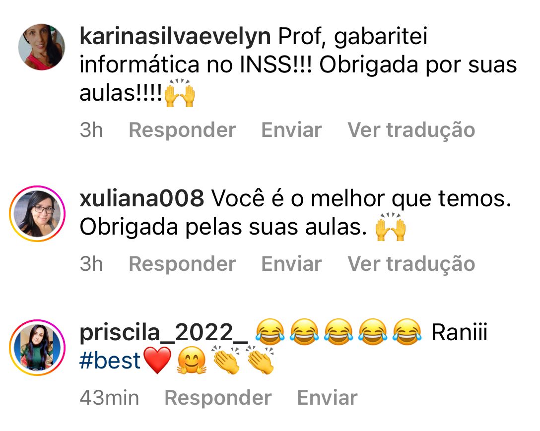This screenshot has width=540, height=431.
Task: Open xuliana008's story avatar
Action: [37, 213]
